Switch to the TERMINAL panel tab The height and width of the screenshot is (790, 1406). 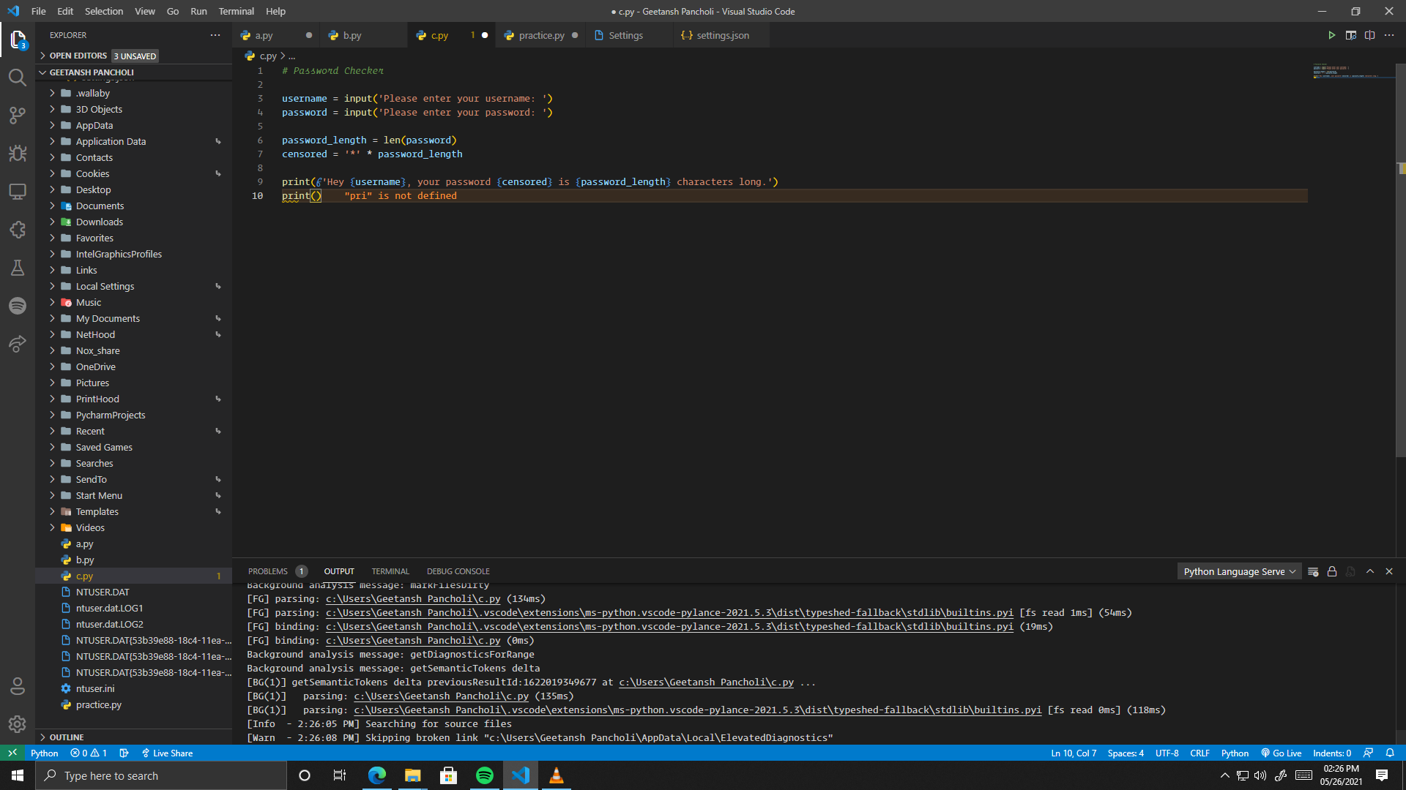[390, 571]
